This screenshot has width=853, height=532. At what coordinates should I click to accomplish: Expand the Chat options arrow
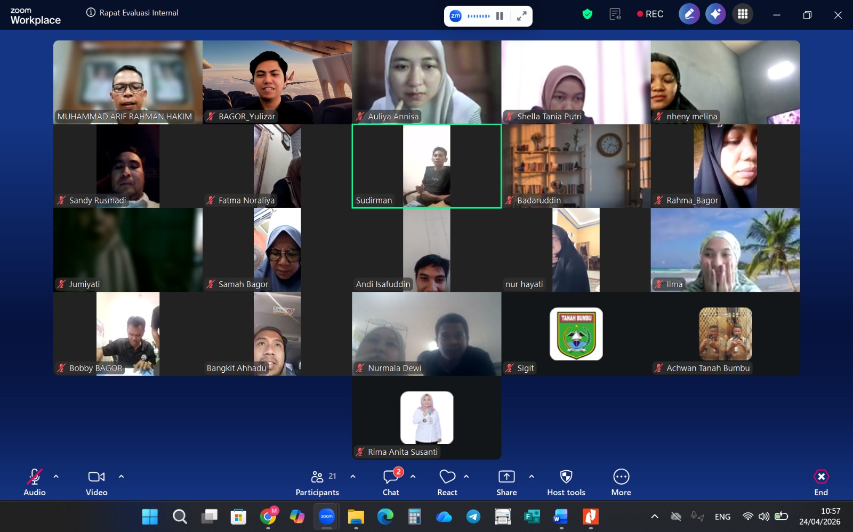point(413,477)
